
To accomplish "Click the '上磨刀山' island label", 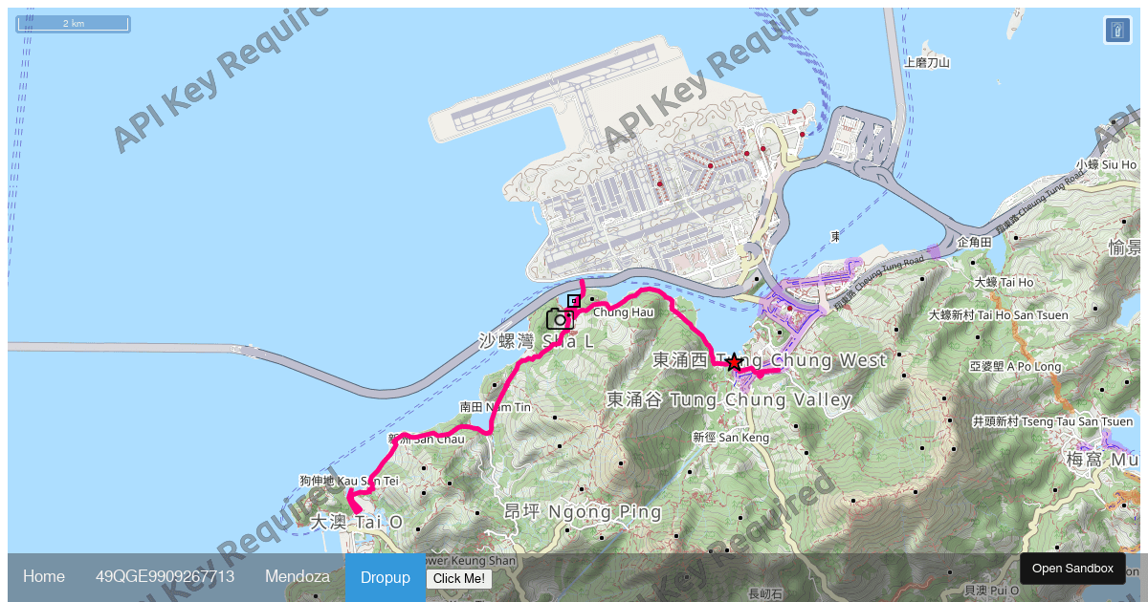I will click(926, 63).
